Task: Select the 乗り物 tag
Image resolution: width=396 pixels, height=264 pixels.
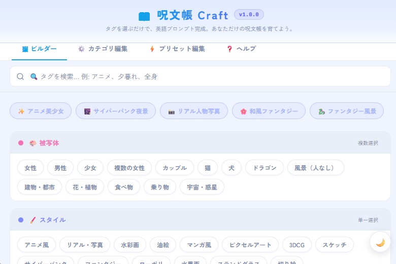Action: click(x=160, y=187)
